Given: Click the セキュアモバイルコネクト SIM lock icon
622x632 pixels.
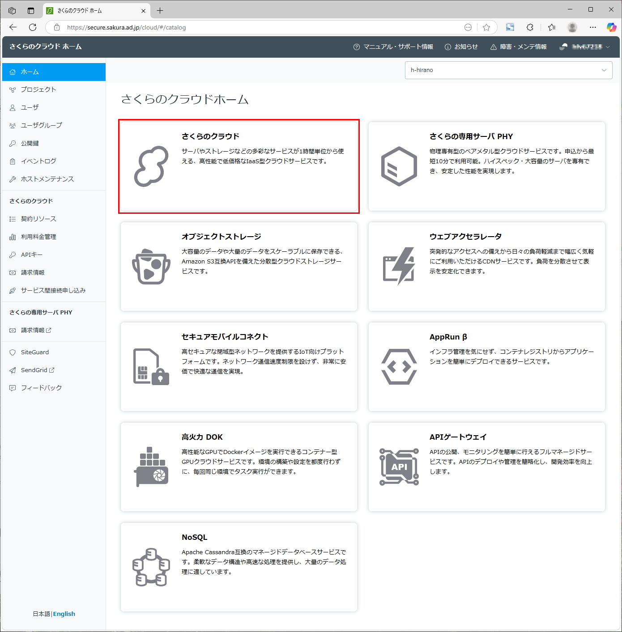Looking at the screenshot, I should [151, 367].
